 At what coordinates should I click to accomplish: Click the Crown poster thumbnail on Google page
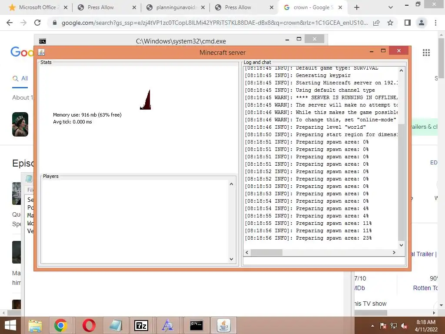point(20,124)
